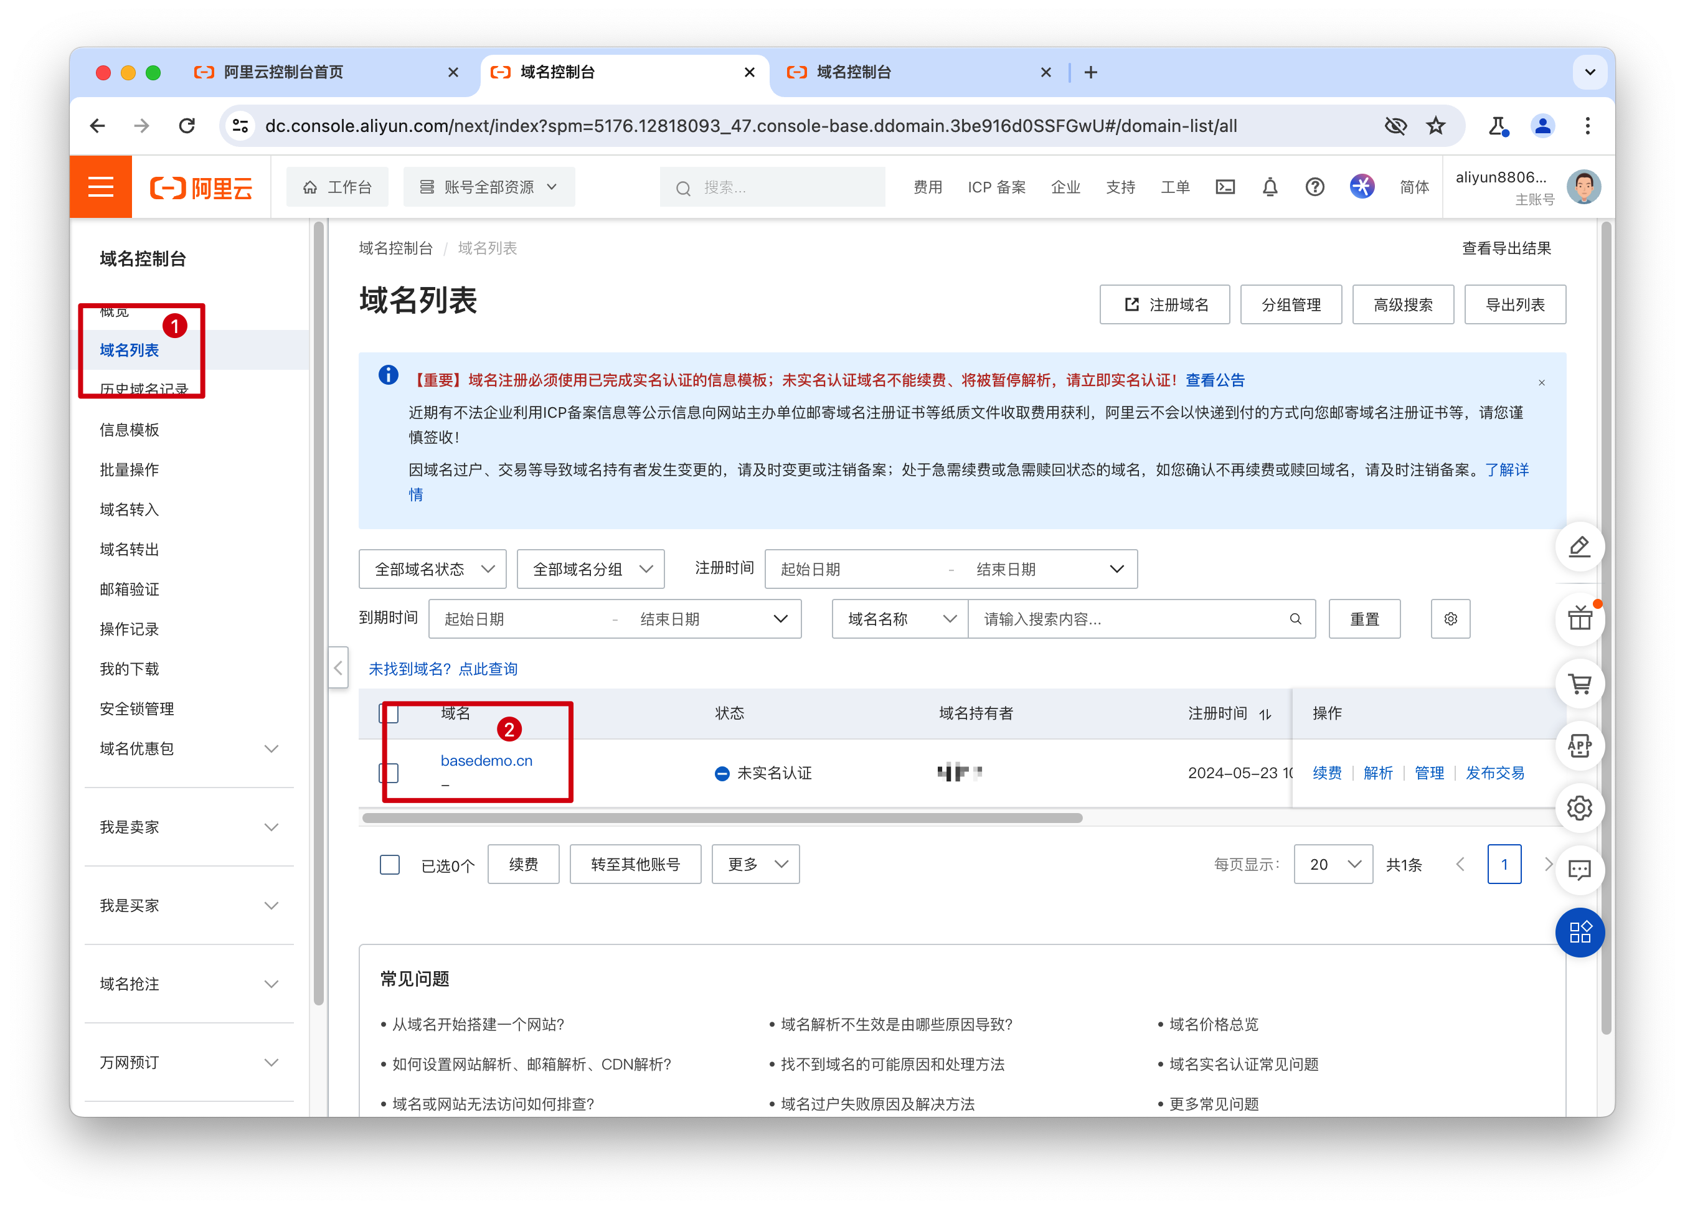
Task: Click the 高级搜索 button
Action: pos(1403,304)
